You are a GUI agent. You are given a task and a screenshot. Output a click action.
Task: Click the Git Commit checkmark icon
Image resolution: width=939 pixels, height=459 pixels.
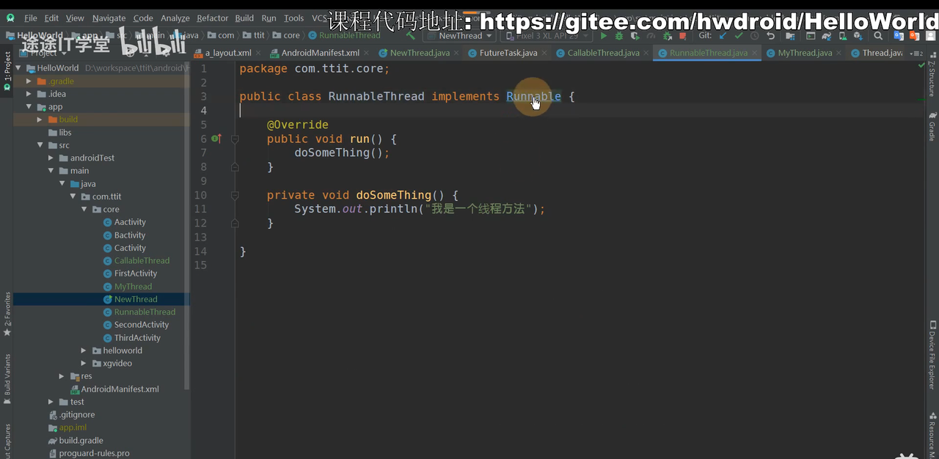click(x=739, y=35)
